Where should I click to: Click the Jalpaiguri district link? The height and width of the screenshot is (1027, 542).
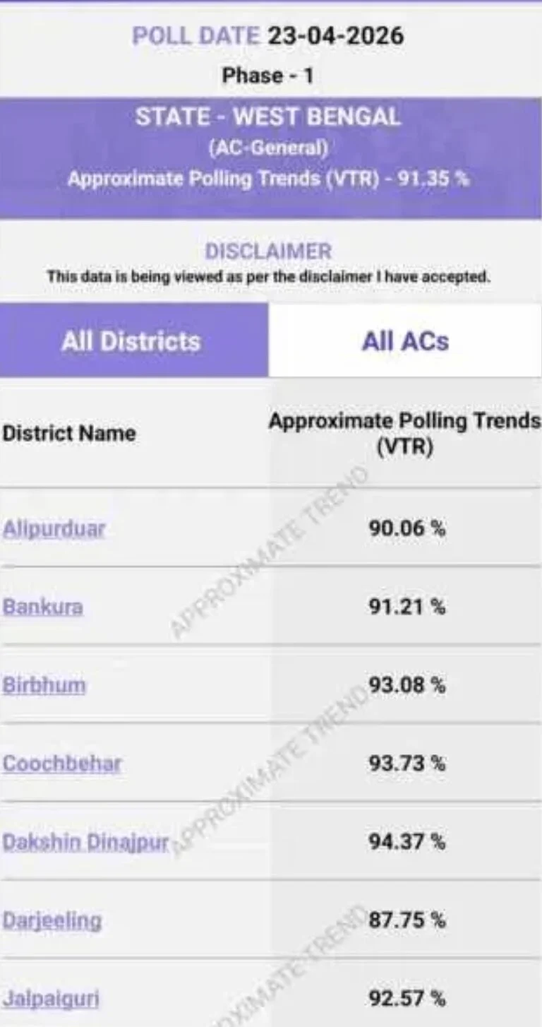click(x=51, y=999)
